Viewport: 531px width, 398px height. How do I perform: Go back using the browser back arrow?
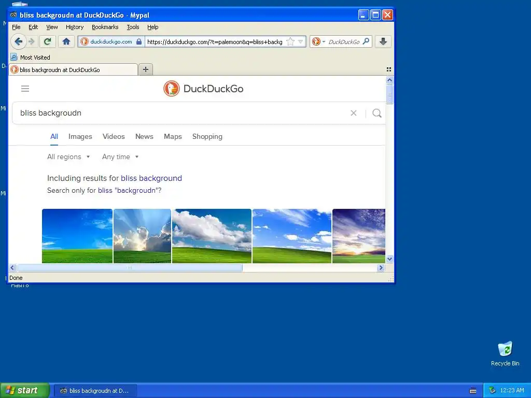pyautogui.click(x=18, y=41)
